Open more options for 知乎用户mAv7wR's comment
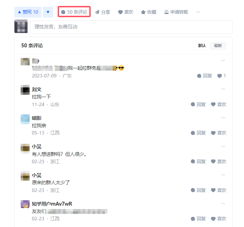The width and height of the screenshot is (244, 227). coord(223,204)
